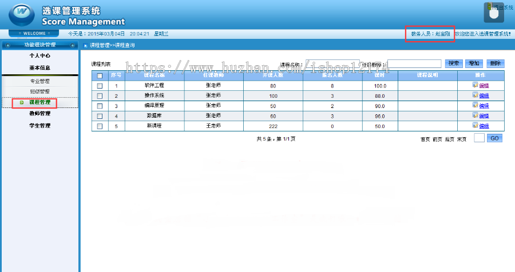The width and height of the screenshot is (515, 272).
Task: Click the system logo icon in header
Action: pyautogui.click(x=22, y=14)
